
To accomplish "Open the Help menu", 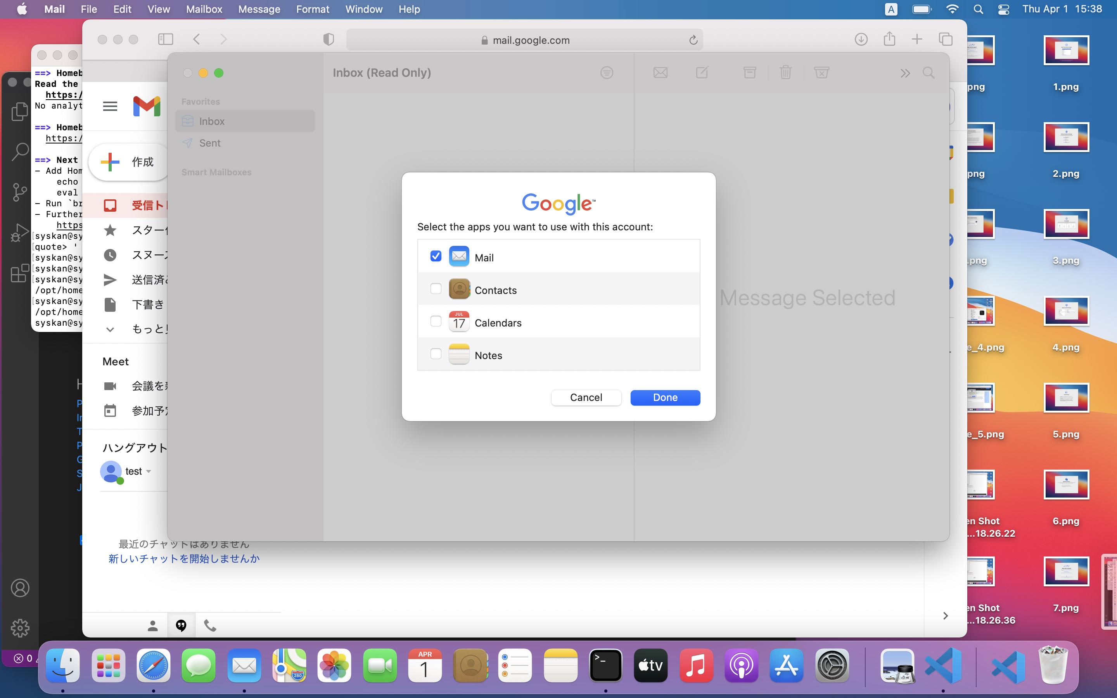I will (409, 9).
